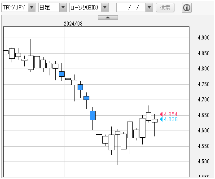Click the 4.850 price axis label
Screen dimensions: 215x179
click(204, 53)
